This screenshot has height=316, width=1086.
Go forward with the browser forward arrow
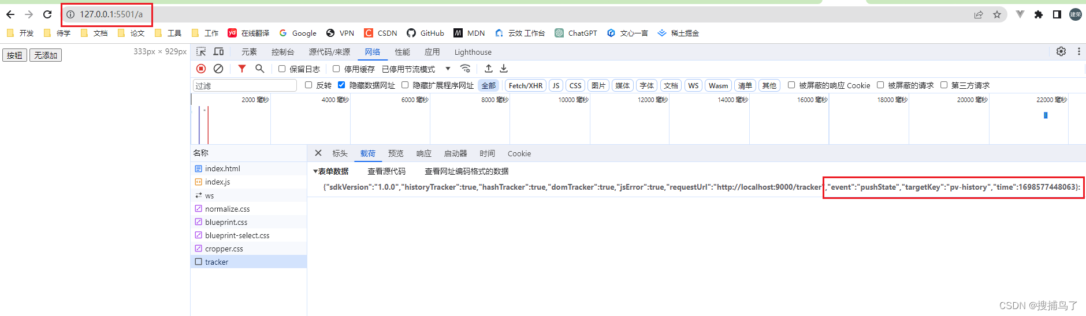point(29,14)
